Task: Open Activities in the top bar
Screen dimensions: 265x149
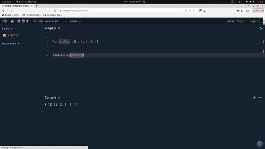Action: [7, 2]
